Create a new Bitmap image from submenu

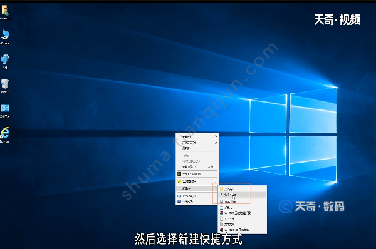[x=243, y=202]
